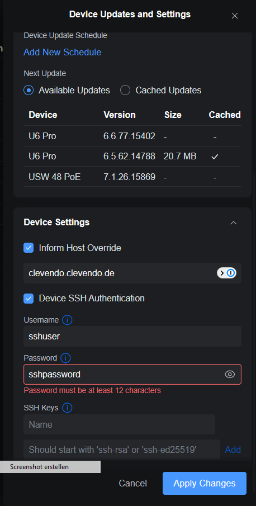Click the SSH password input field

pyautogui.click(x=132, y=375)
